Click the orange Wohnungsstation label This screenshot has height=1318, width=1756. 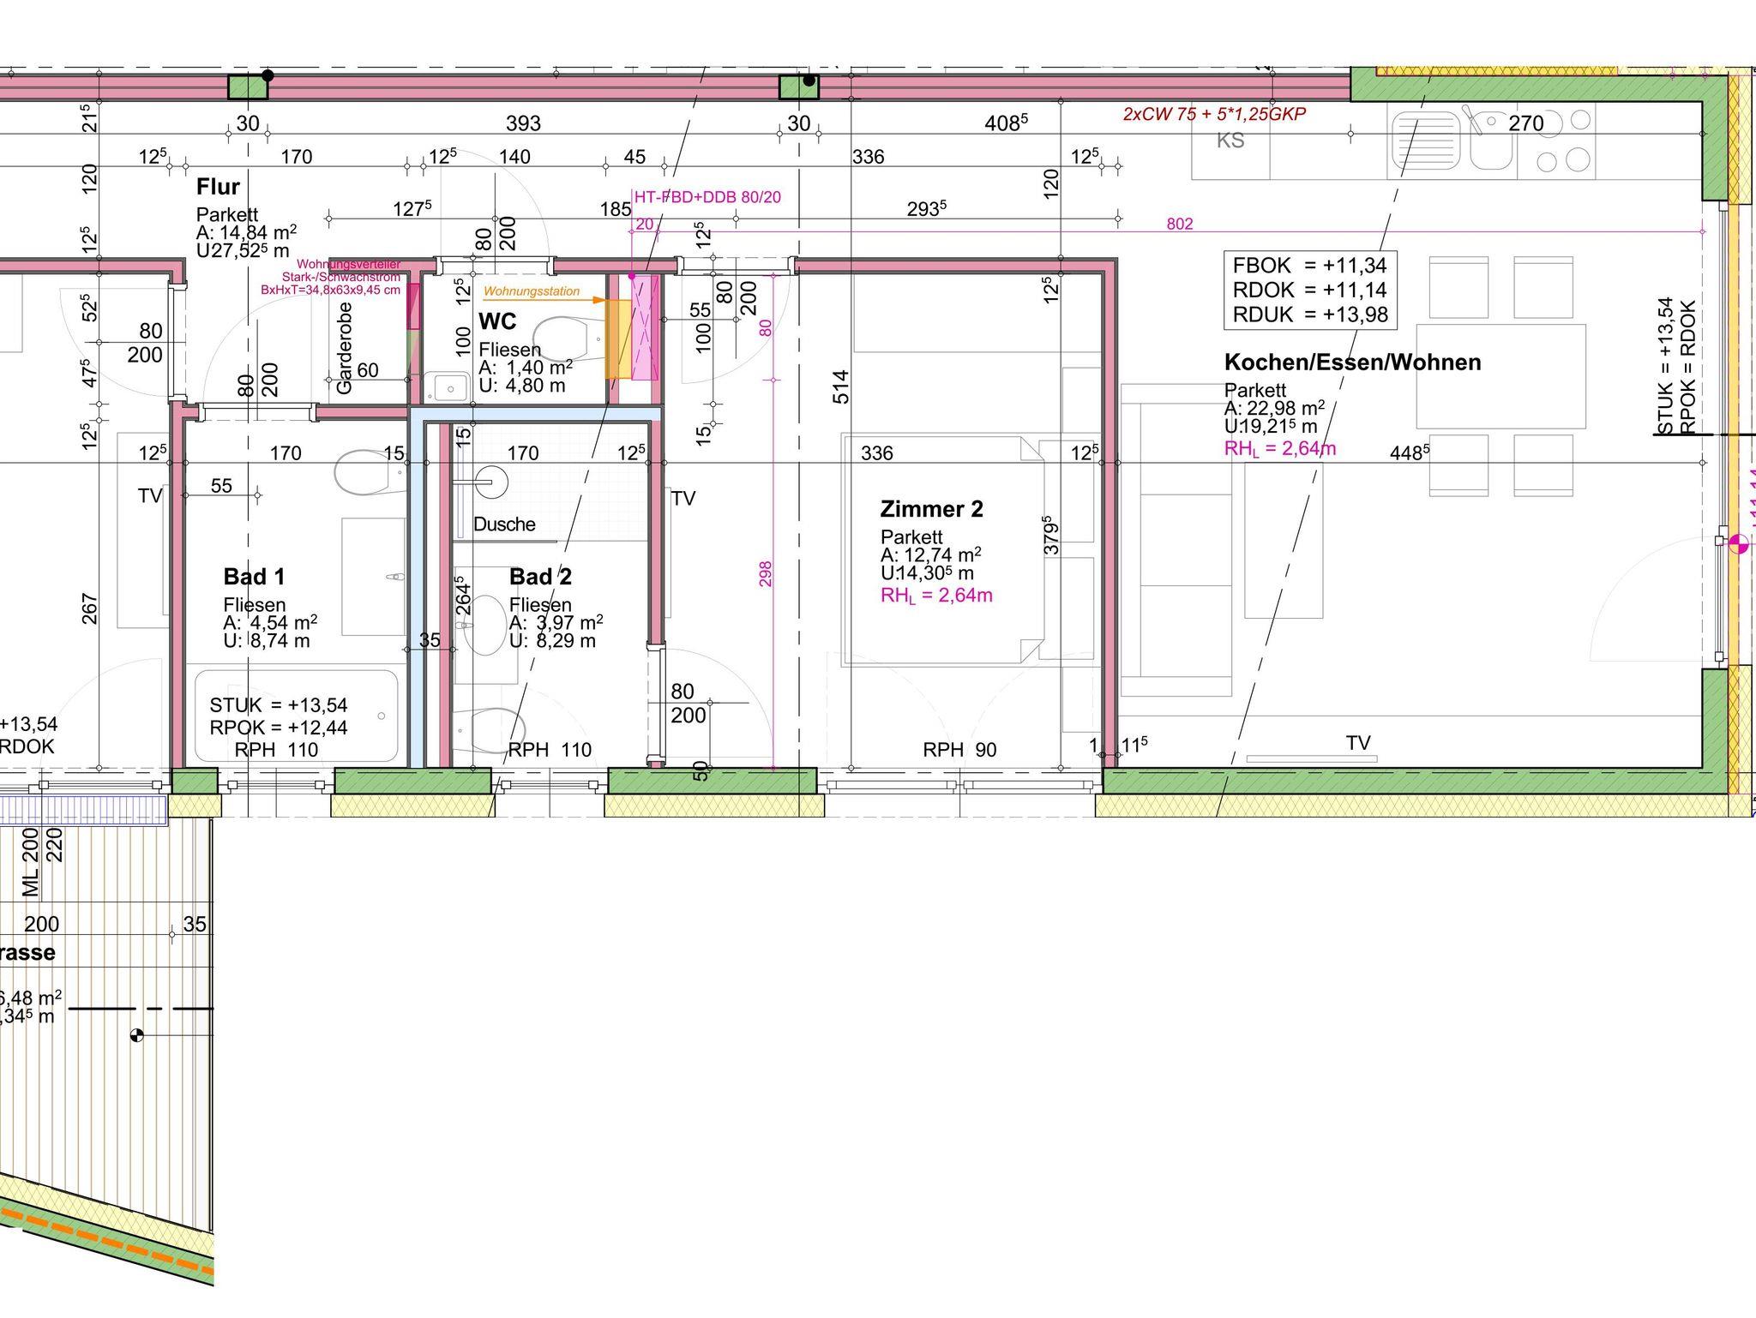pos(532,291)
